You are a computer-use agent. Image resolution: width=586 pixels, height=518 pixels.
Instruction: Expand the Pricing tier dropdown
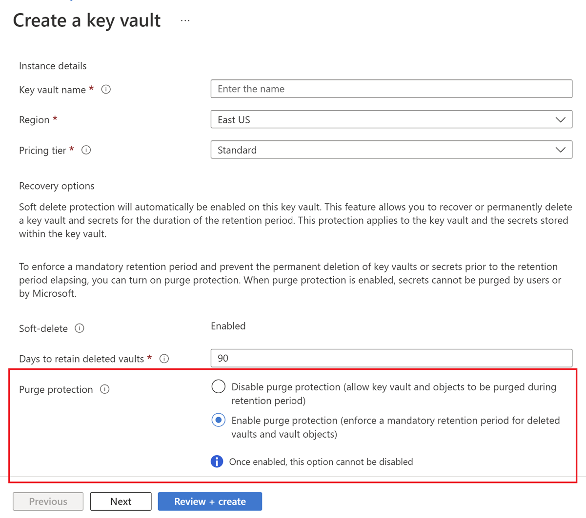click(x=560, y=150)
